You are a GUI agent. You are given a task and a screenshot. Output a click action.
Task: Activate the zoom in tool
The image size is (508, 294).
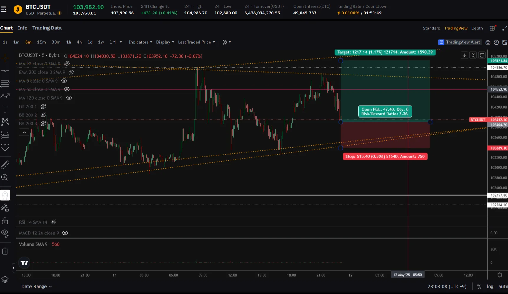click(5, 177)
